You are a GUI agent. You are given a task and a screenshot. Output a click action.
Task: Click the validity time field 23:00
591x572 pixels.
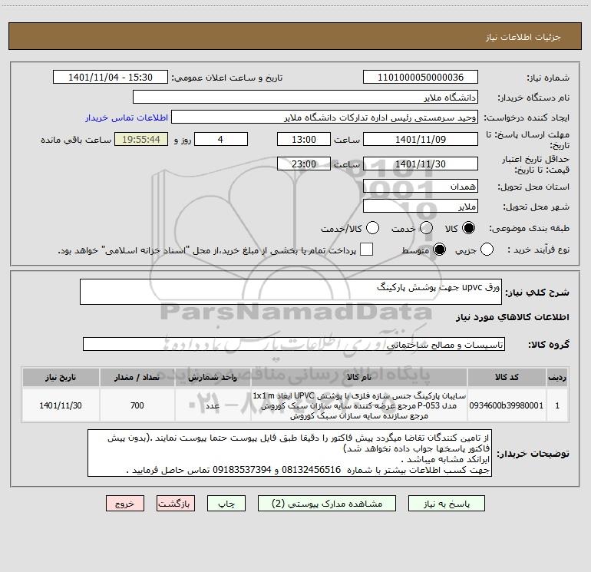pos(304,164)
